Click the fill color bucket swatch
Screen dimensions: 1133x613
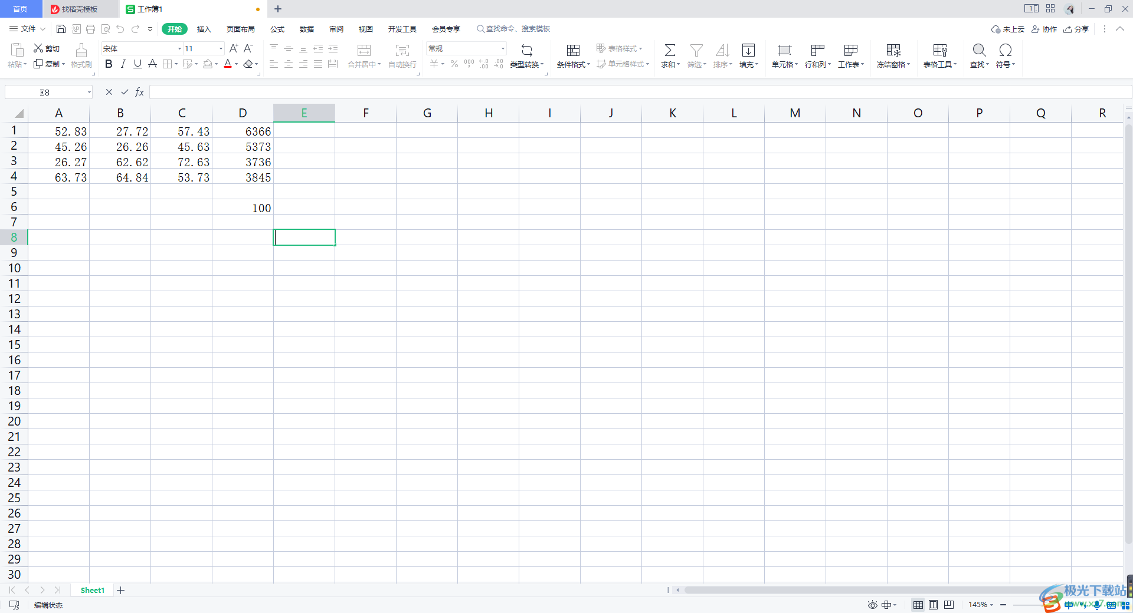click(x=208, y=64)
